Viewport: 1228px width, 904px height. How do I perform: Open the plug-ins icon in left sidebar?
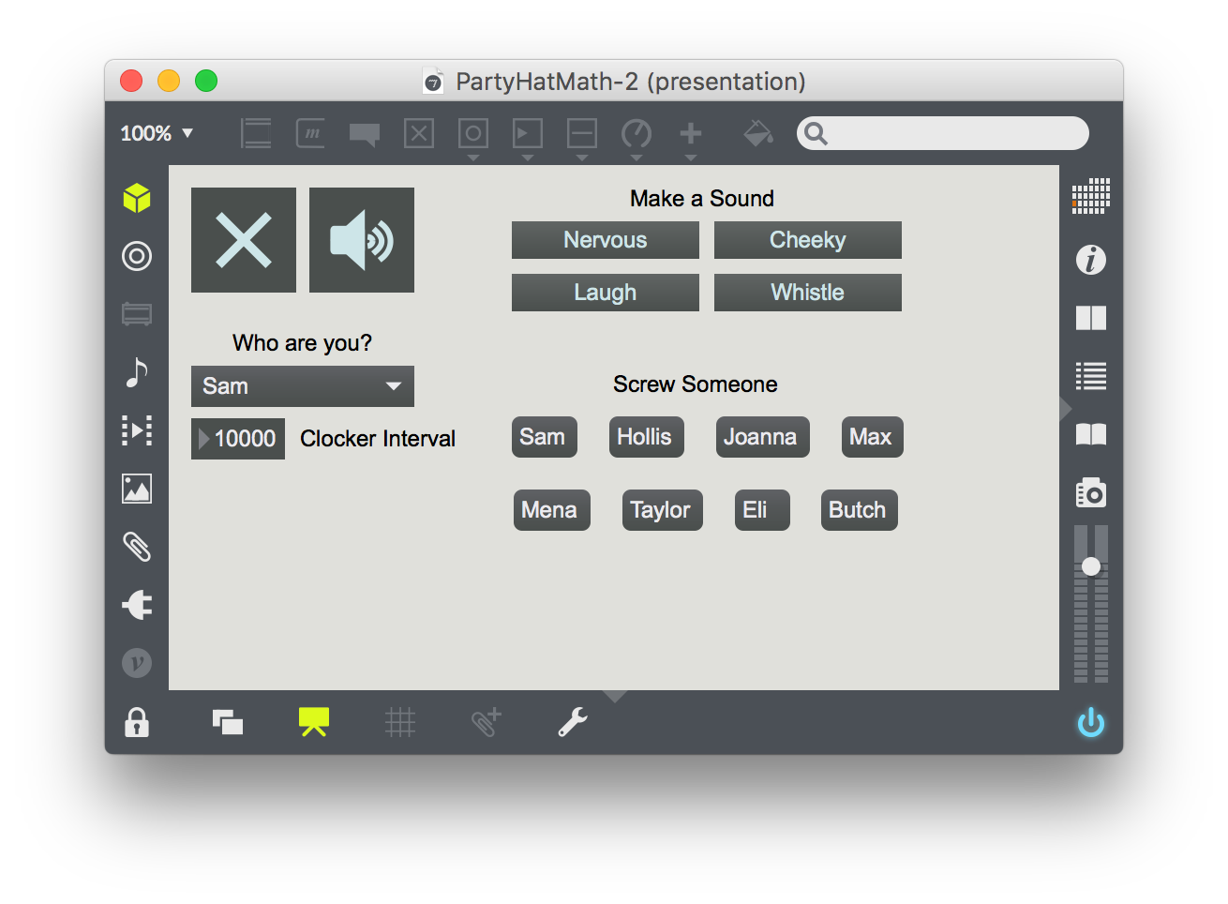pyautogui.click(x=137, y=605)
